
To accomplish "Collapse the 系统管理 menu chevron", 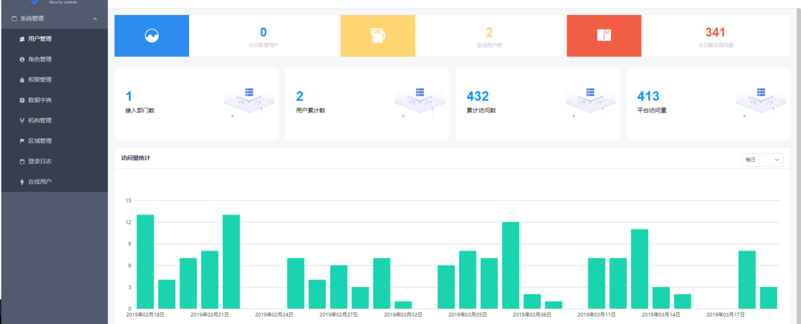I will coord(95,19).
